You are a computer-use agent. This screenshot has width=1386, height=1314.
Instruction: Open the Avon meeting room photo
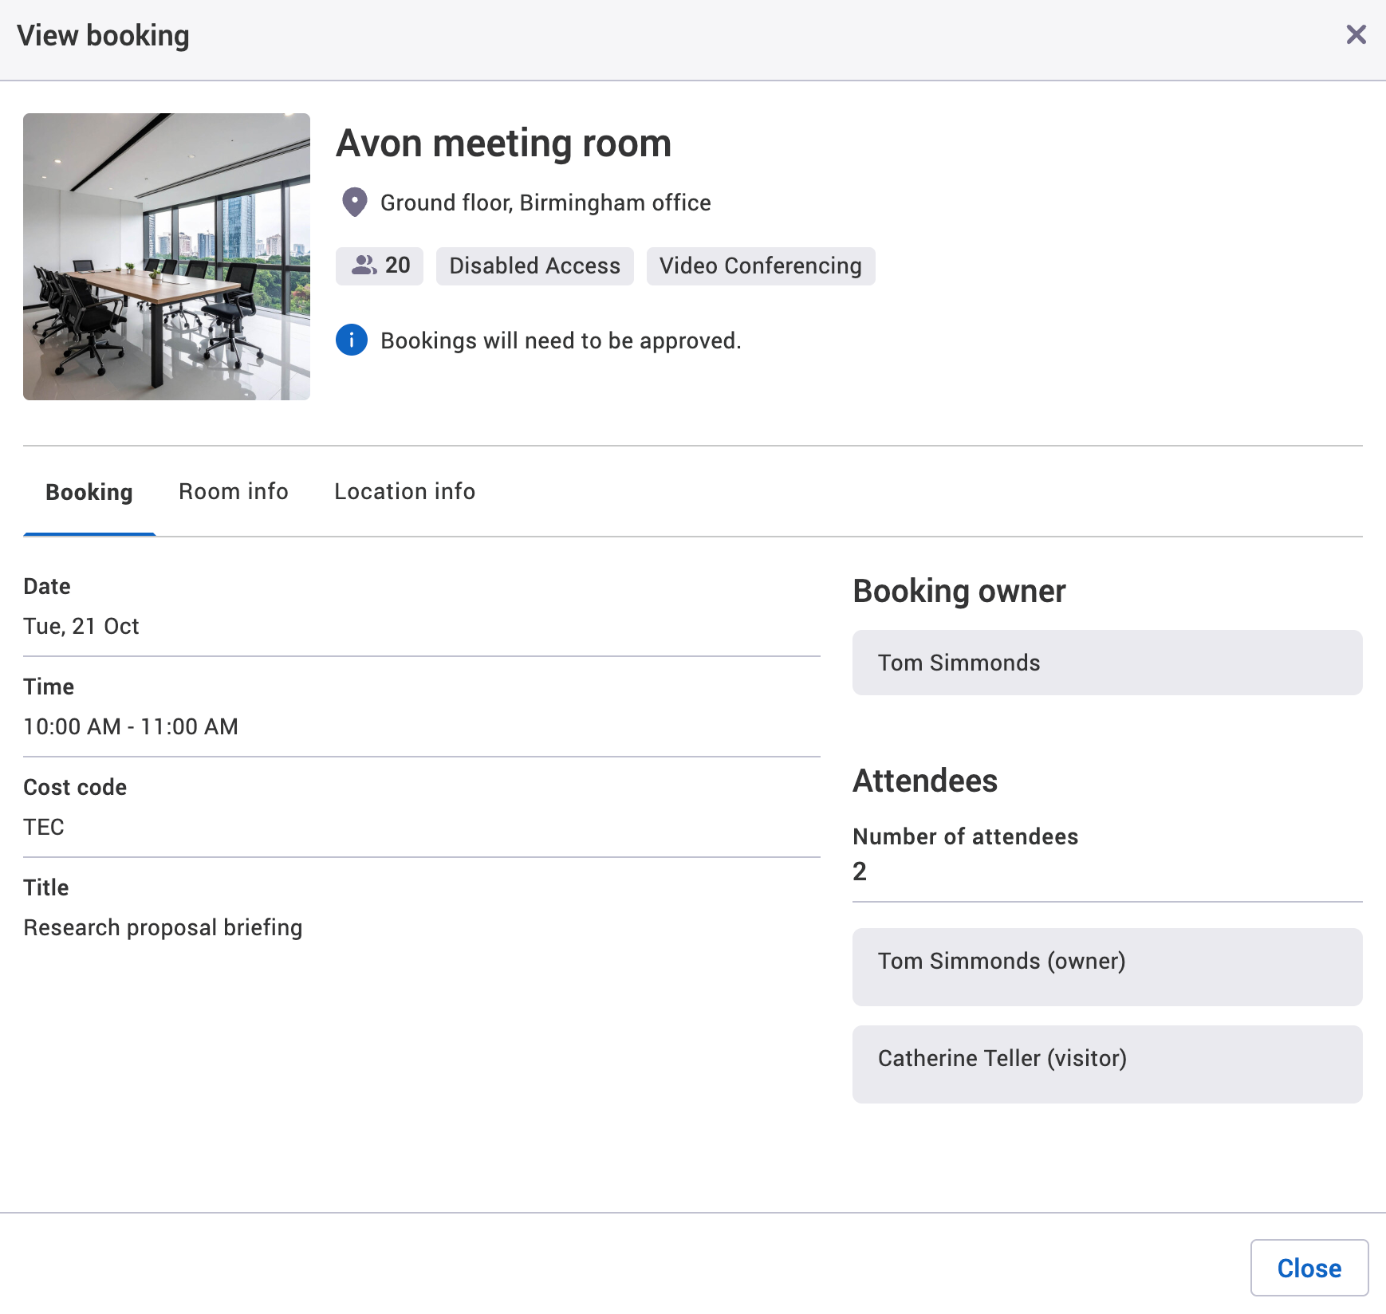(166, 255)
